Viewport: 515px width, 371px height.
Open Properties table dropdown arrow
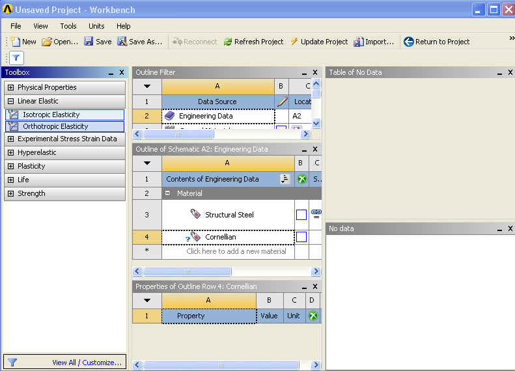[x=147, y=301]
